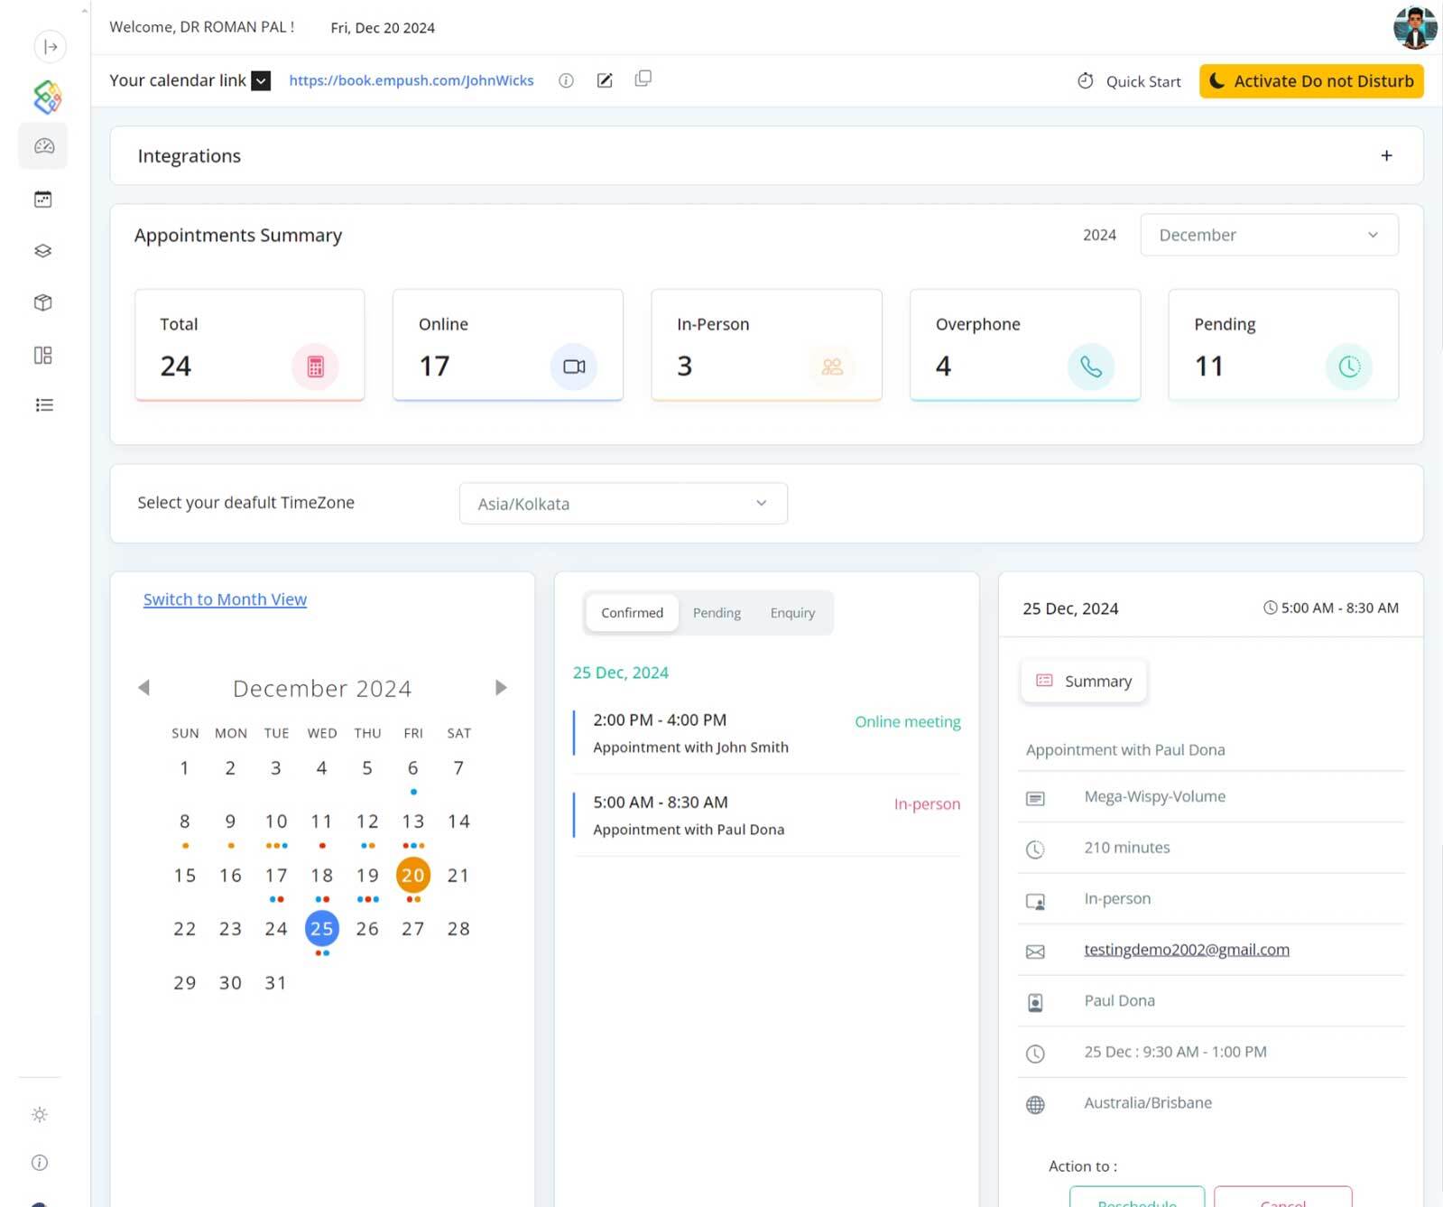Switch to the Enquiry tab

coord(792,613)
